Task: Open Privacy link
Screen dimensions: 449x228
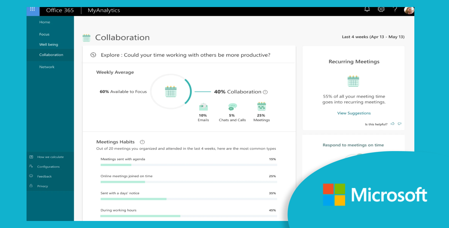Action: tap(43, 186)
